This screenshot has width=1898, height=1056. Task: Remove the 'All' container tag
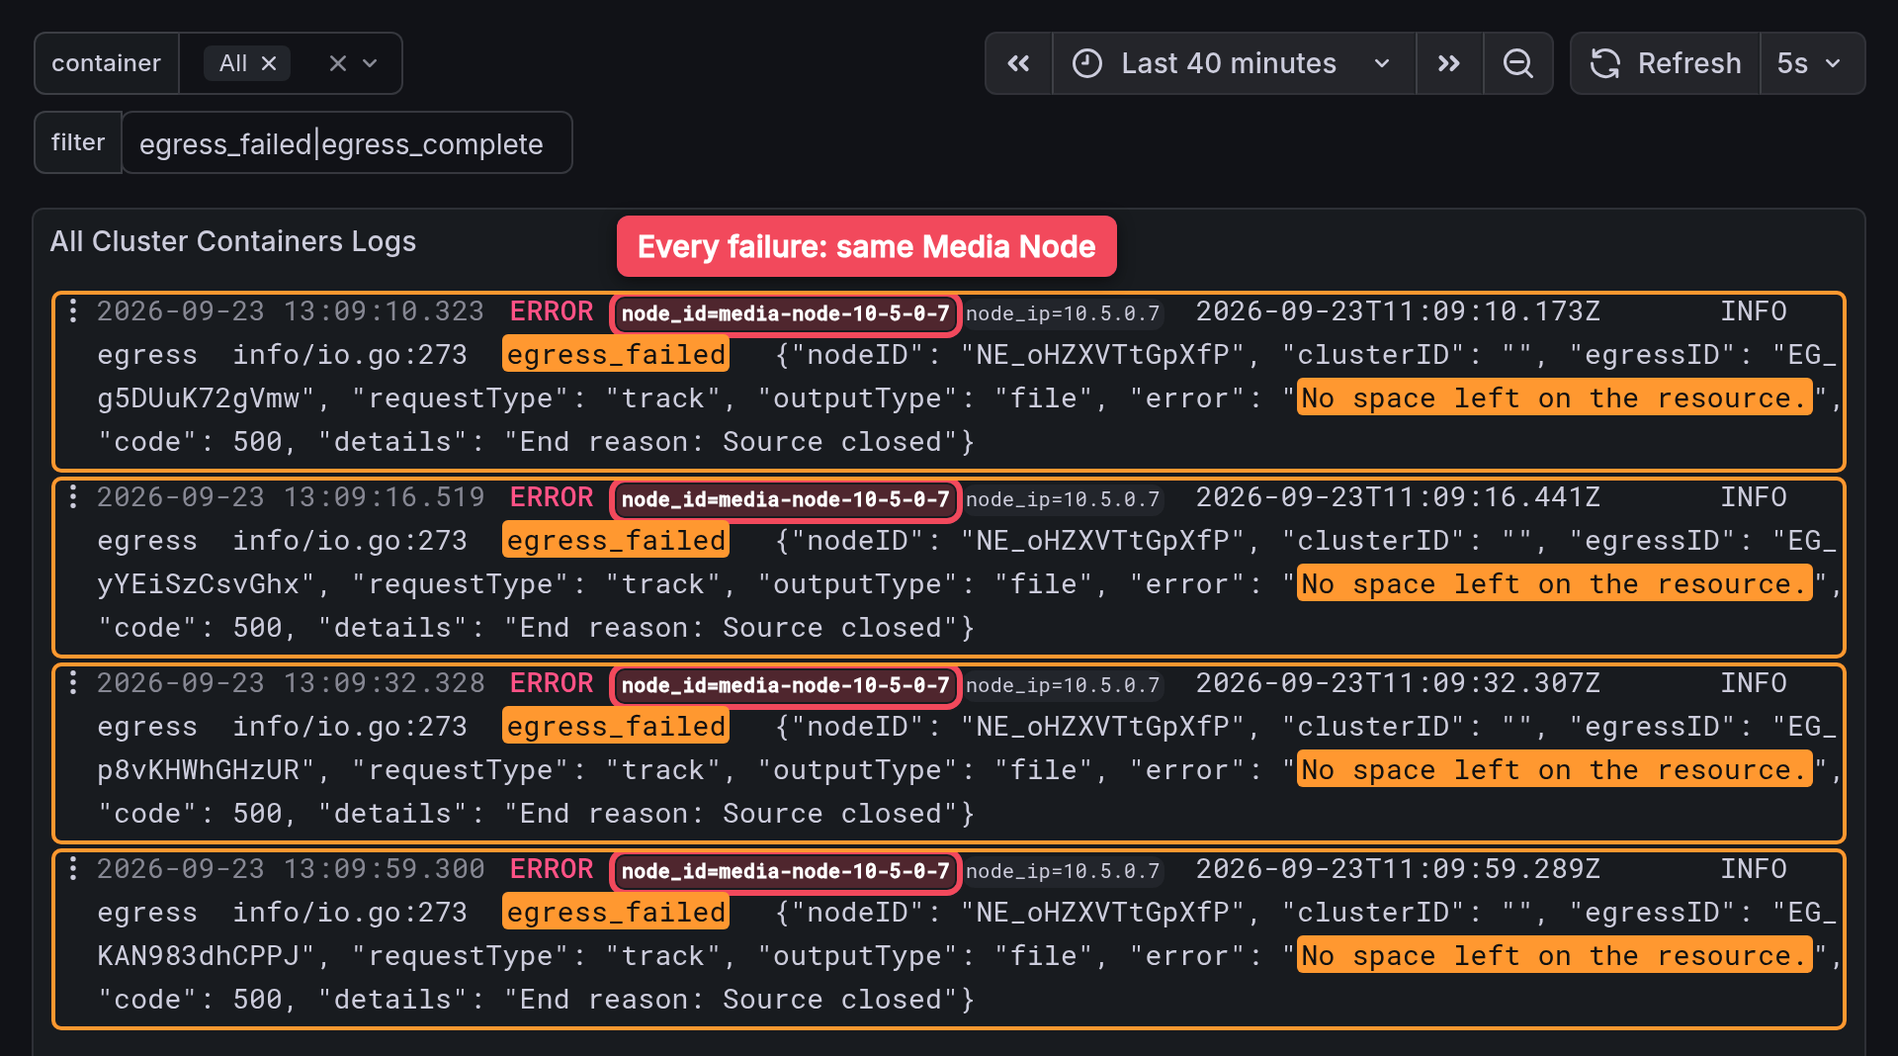[269, 63]
